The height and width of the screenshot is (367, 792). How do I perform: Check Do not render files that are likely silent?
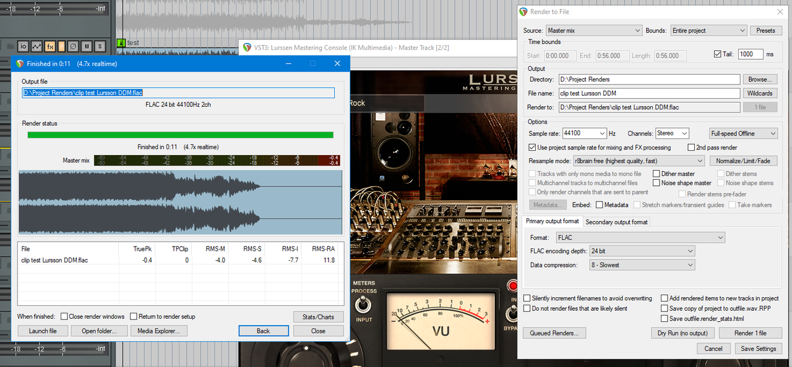(x=527, y=308)
